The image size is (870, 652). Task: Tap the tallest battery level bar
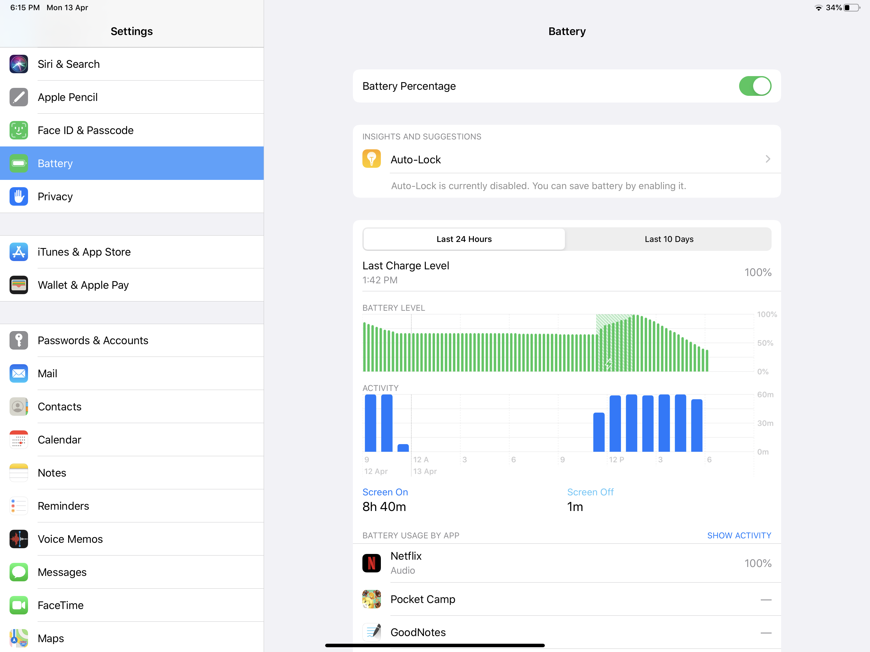click(x=634, y=343)
